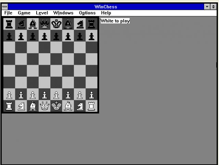219x165 pixels.
Task: Select the white pawn in front of queen
Action: 44,95
